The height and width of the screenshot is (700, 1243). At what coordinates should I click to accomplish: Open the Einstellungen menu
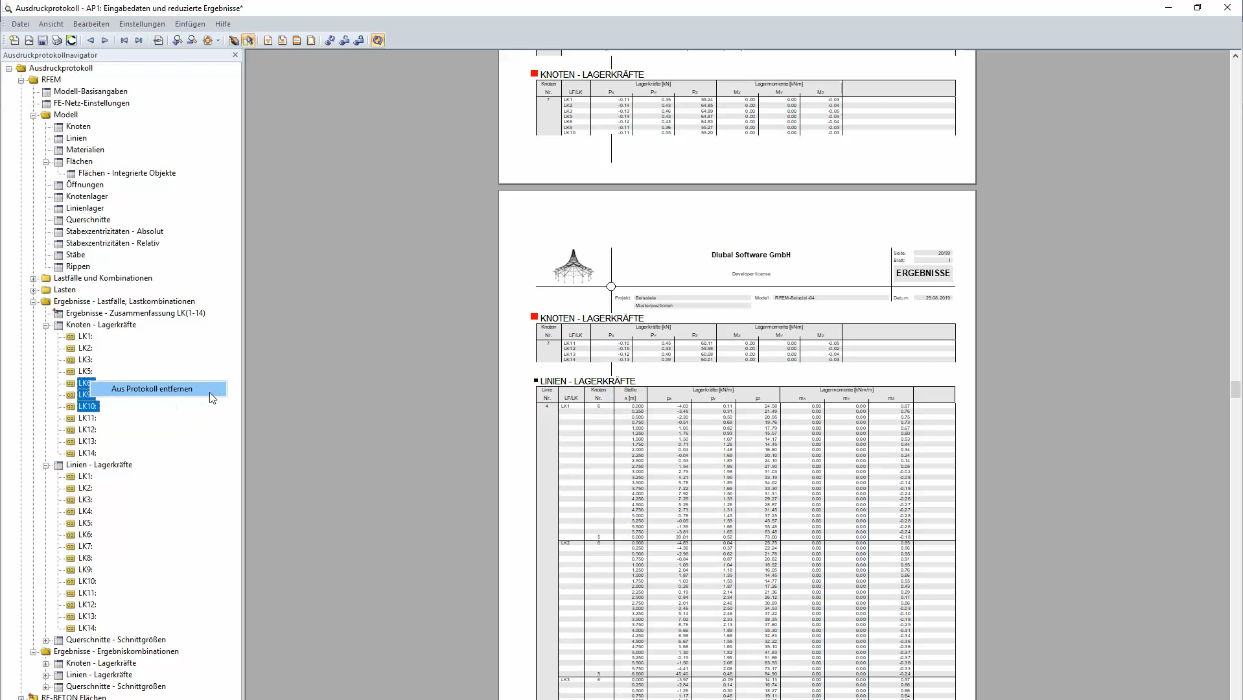click(142, 24)
